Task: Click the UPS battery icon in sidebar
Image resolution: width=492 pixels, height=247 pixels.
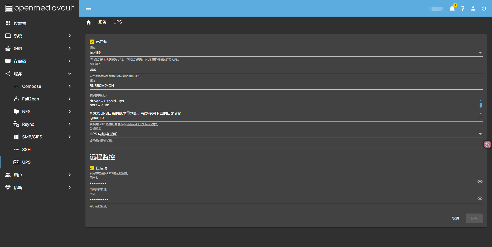Action: (x=16, y=162)
